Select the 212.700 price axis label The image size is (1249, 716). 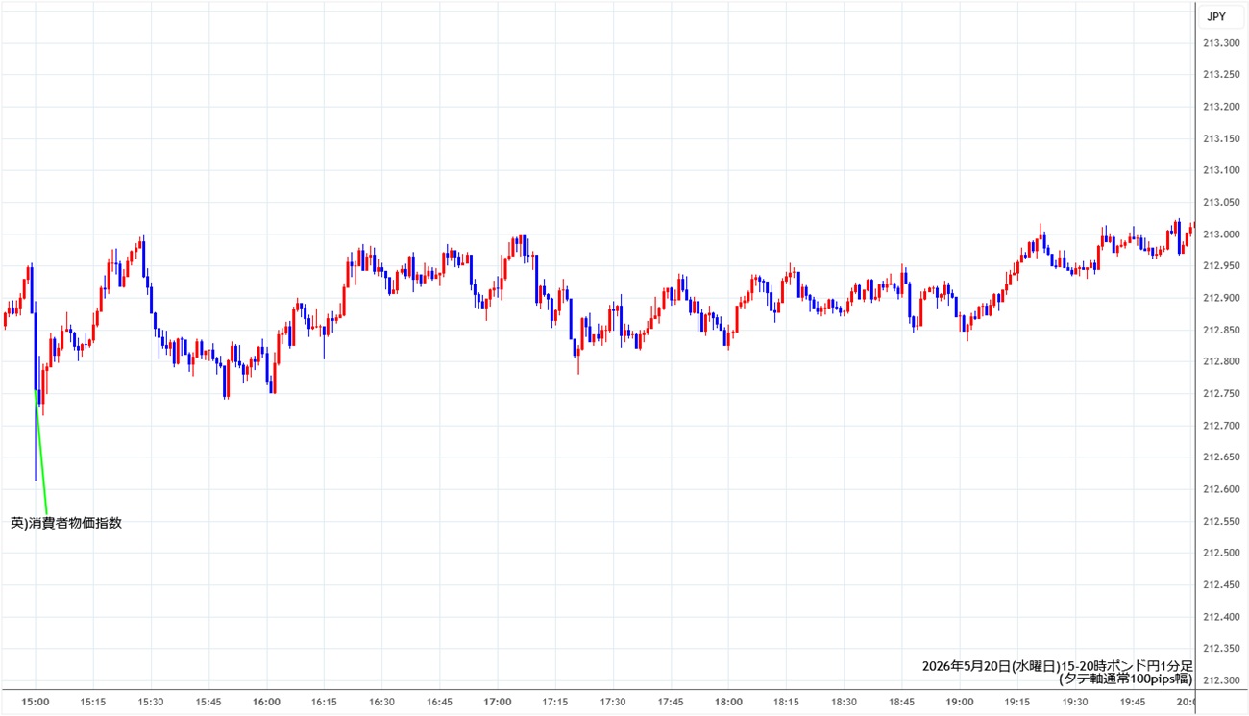click(x=1219, y=425)
